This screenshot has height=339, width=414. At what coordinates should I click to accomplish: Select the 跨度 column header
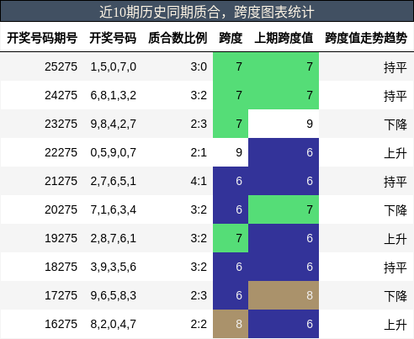[231, 38]
